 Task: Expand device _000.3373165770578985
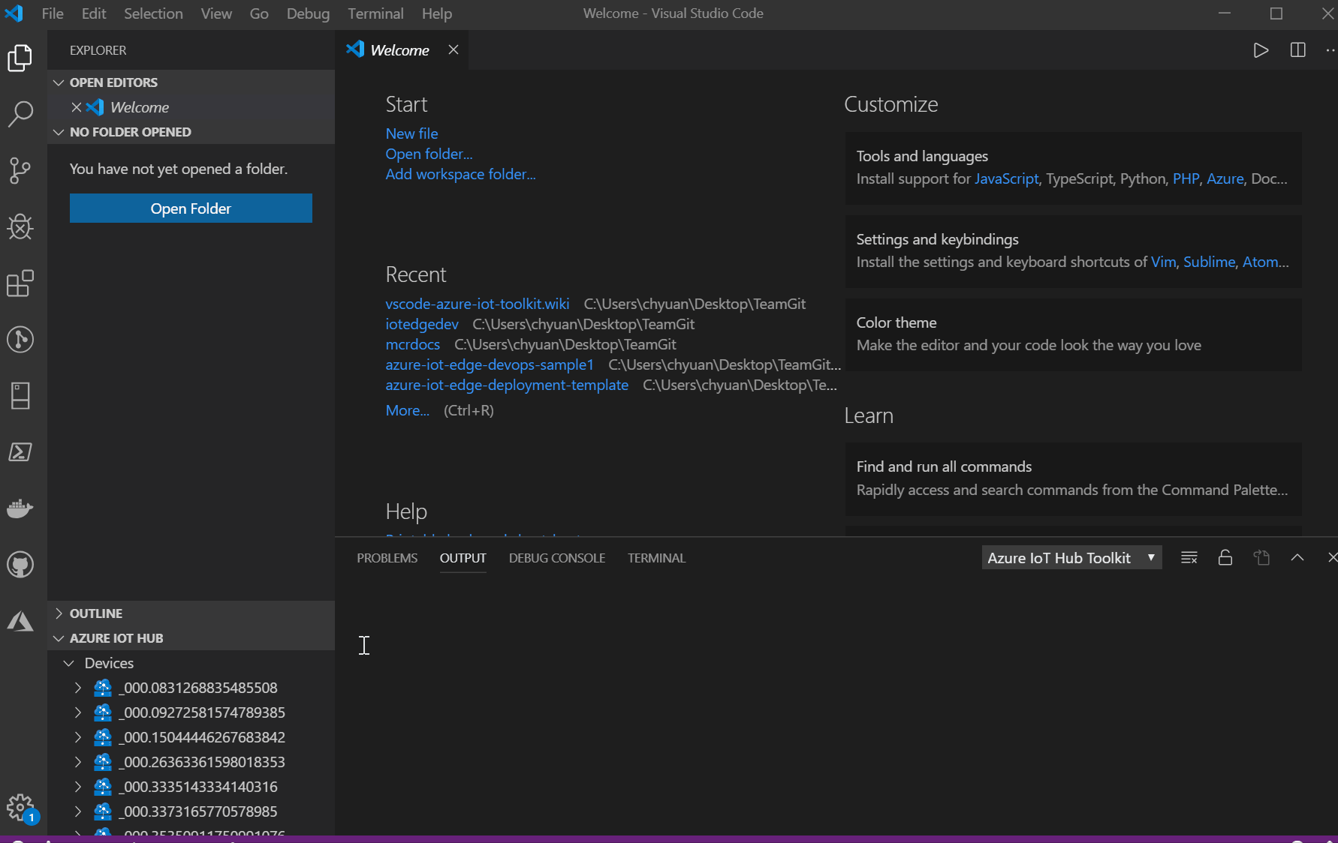(x=78, y=811)
